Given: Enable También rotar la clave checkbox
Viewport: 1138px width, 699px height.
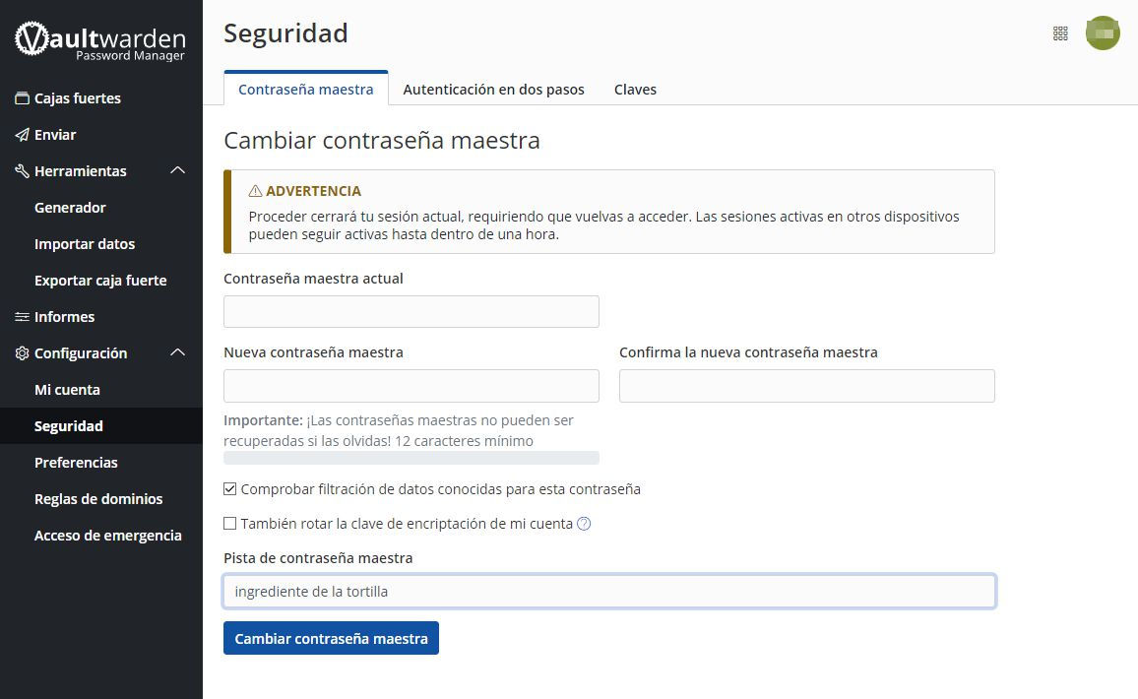Looking at the screenshot, I should coord(230,524).
